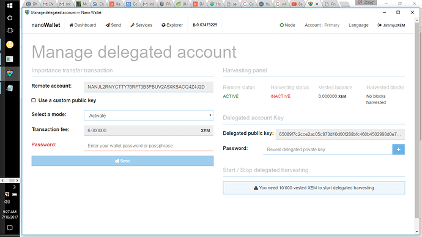Click the INACTIVE harvesting status

281,96
